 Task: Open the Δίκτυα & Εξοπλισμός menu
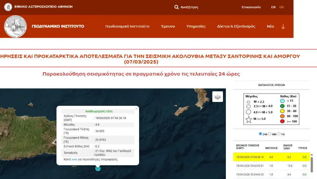click(x=236, y=27)
